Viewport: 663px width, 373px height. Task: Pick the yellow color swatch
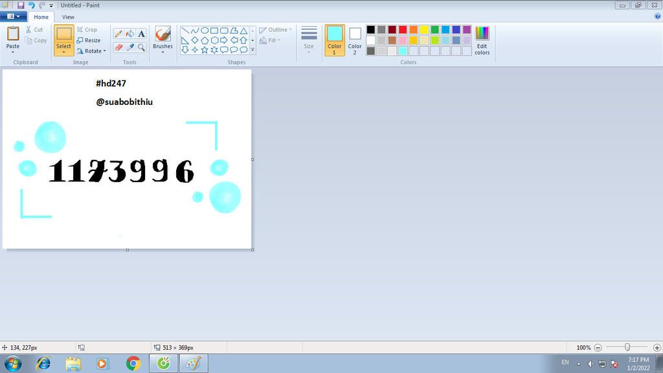[424, 30]
